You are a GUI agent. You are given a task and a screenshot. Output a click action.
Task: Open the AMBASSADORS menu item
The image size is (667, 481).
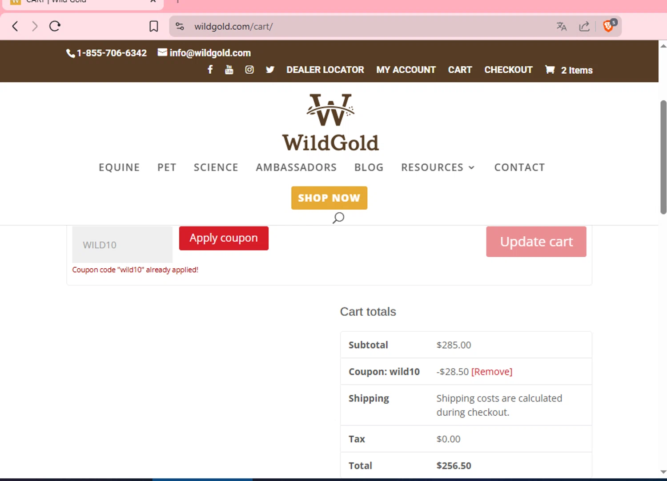[x=296, y=167]
